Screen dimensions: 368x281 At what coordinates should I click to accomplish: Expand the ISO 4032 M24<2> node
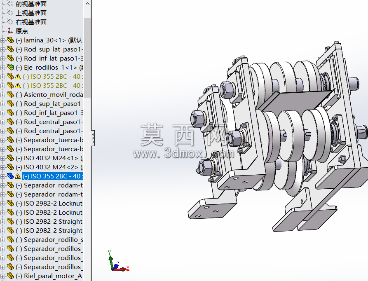click(x=2, y=167)
